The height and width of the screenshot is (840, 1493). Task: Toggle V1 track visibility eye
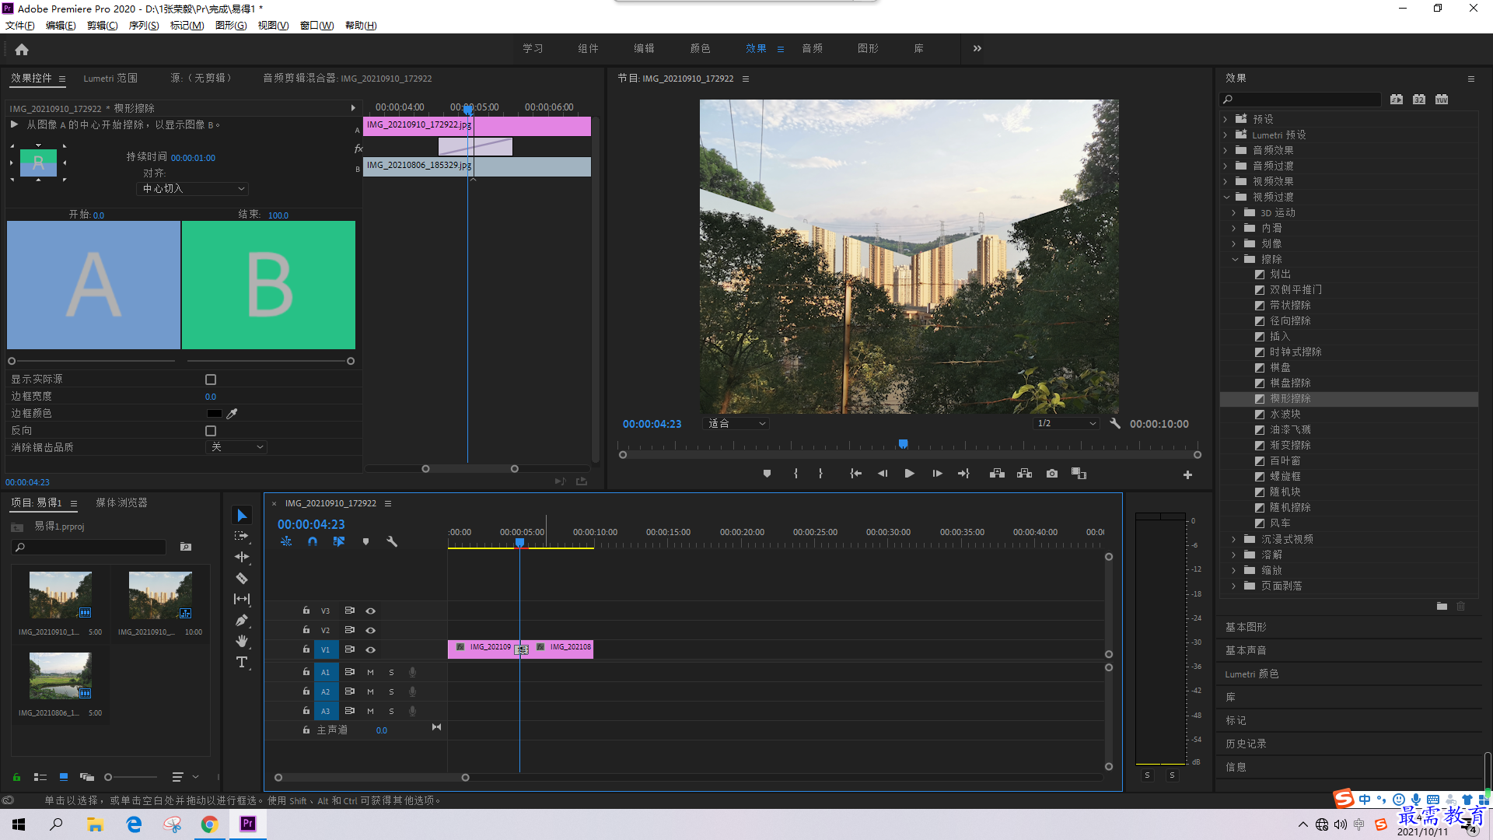pos(370,649)
